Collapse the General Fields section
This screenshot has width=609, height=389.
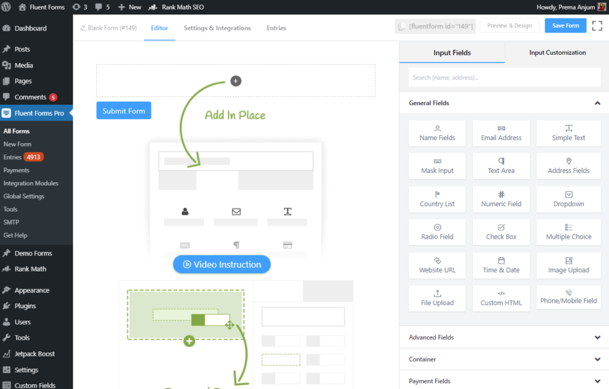(x=597, y=103)
